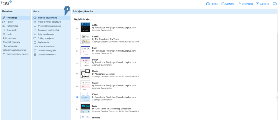Open Ustawienia serwera section
278x120 pixels.
point(51,55)
